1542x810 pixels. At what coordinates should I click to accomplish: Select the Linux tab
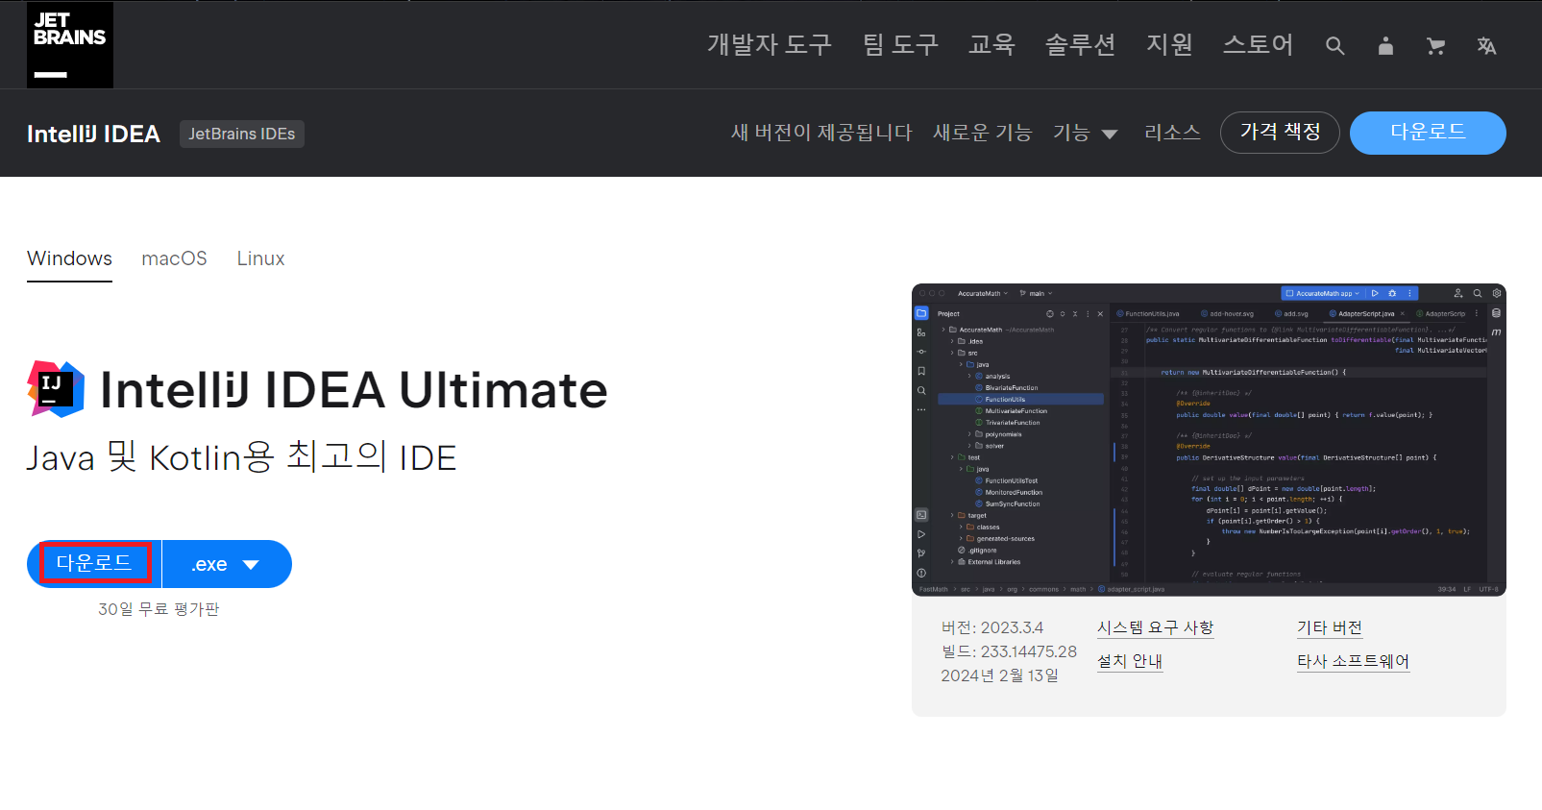click(260, 258)
